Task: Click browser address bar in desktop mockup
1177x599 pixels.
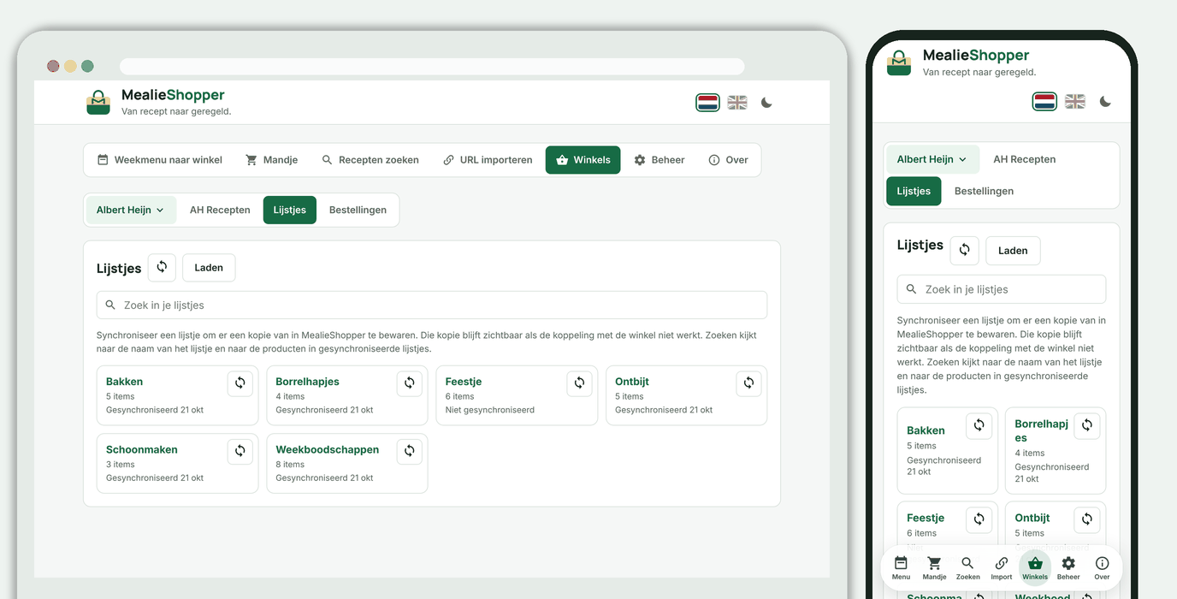Action: click(432, 66)
